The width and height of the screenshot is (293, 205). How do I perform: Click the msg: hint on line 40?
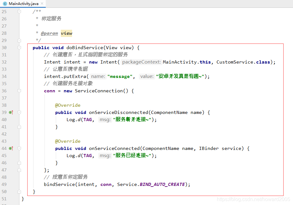(x=105, y=120)
